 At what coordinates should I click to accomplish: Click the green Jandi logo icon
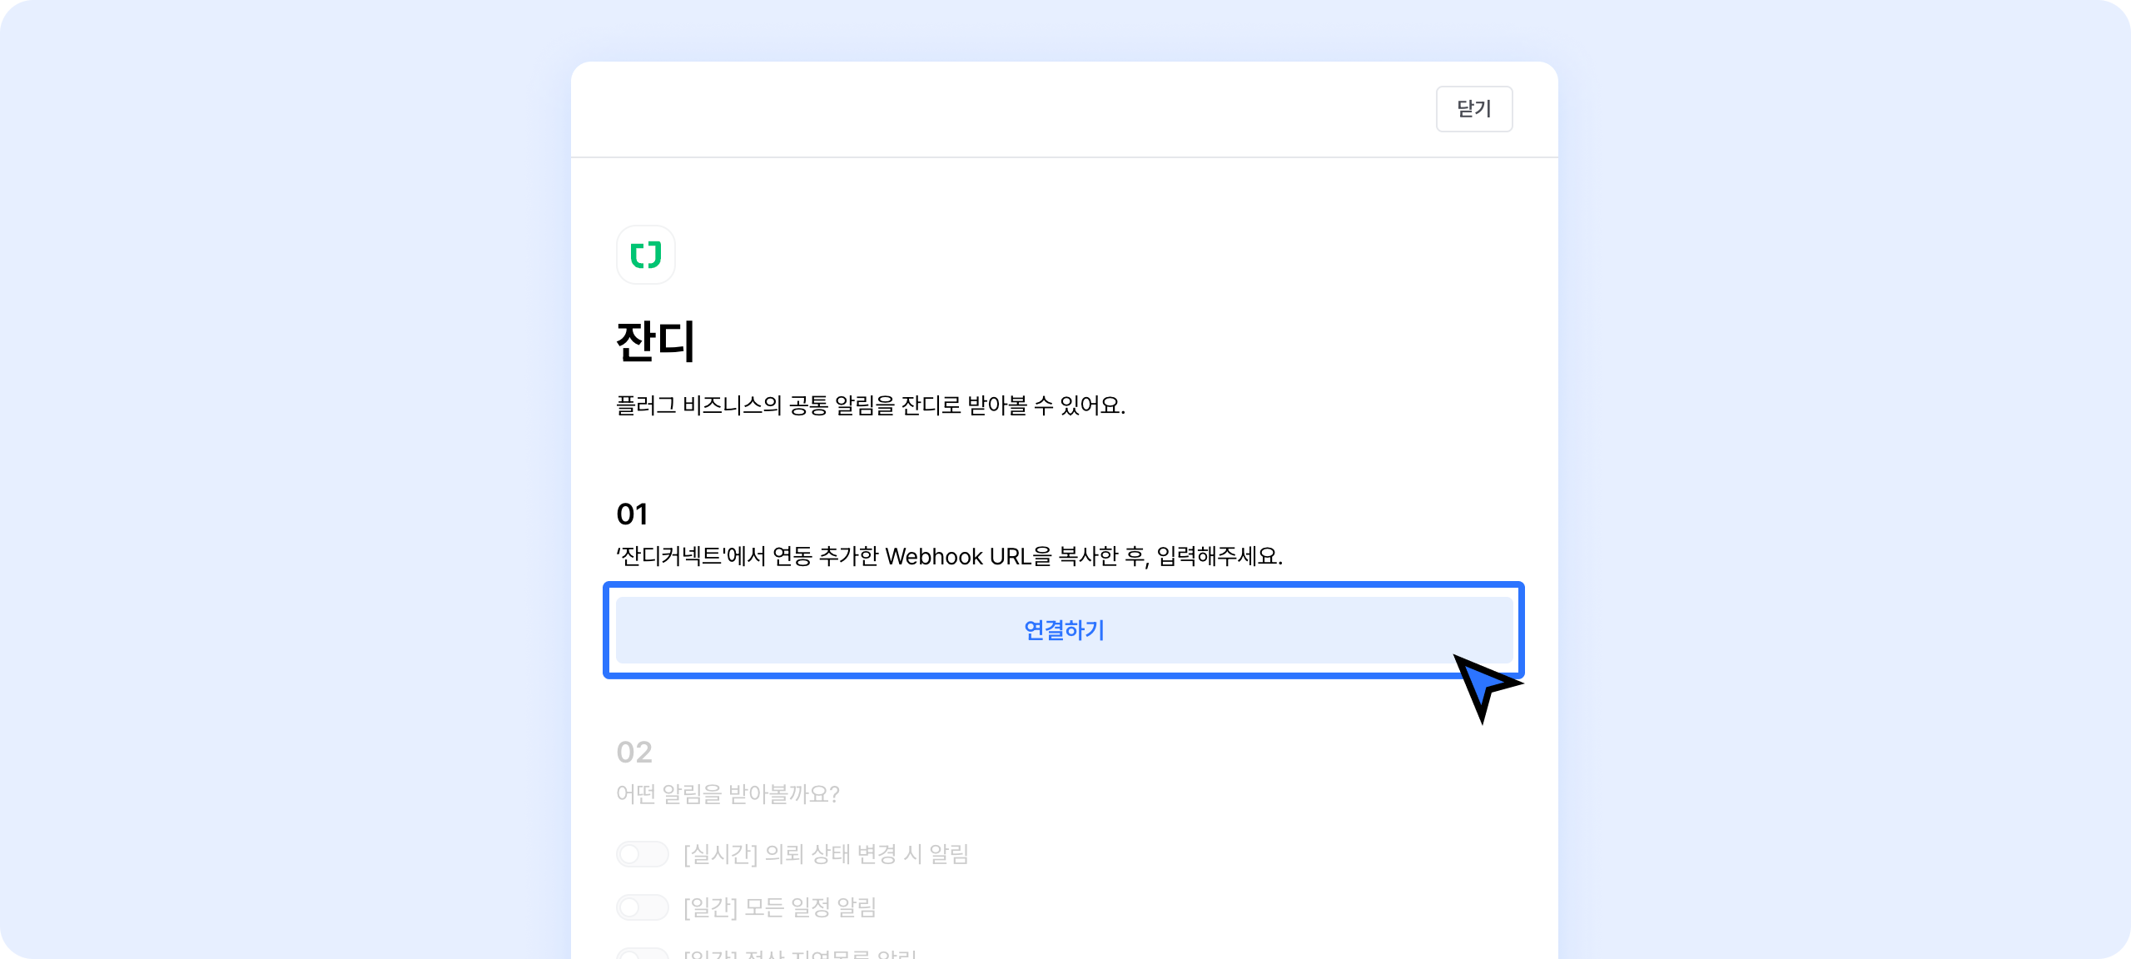(x=645, y=255)
